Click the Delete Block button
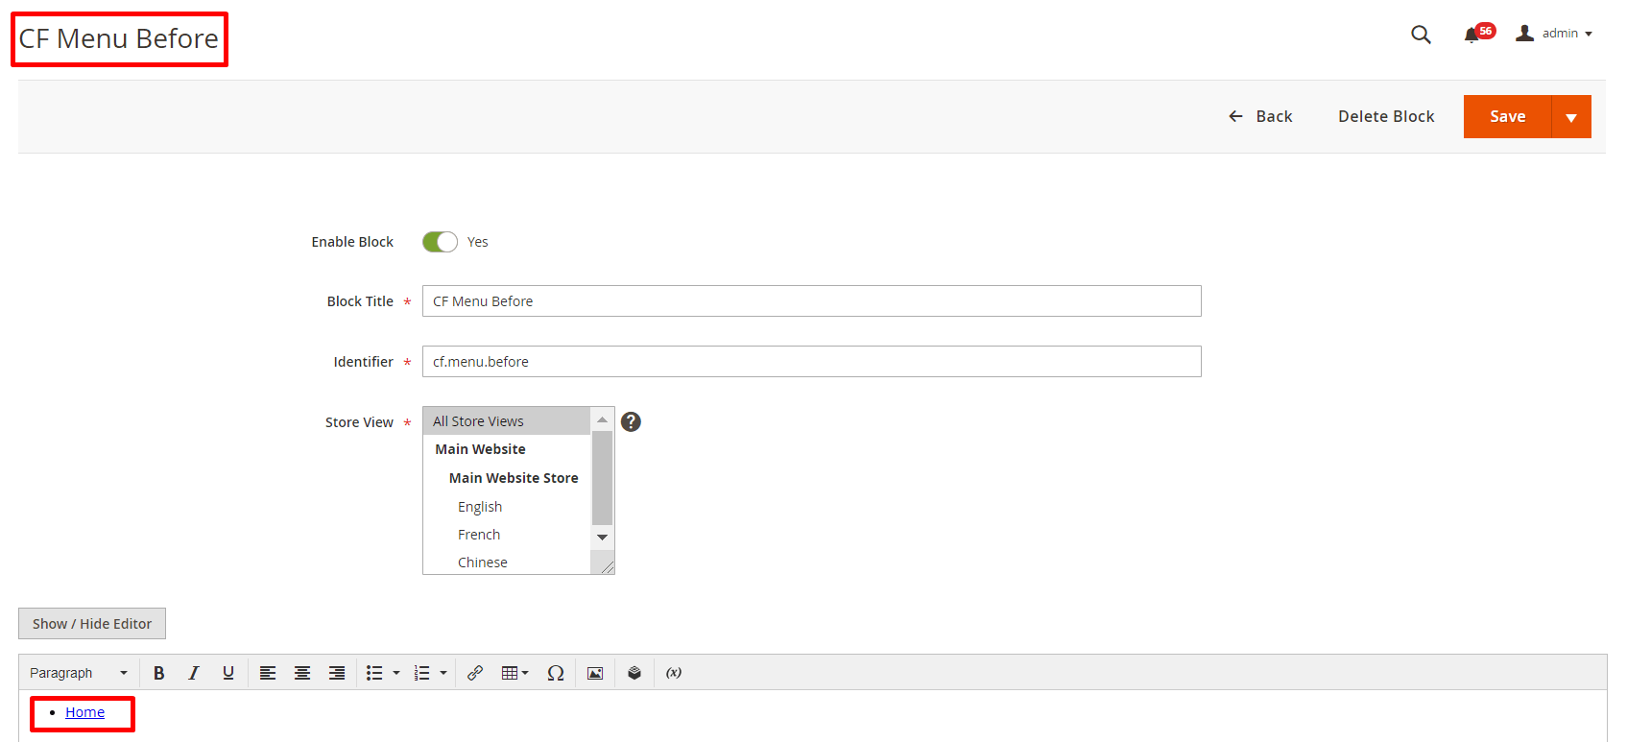This screenshot has height=742, width=1627. (1386, 116)
